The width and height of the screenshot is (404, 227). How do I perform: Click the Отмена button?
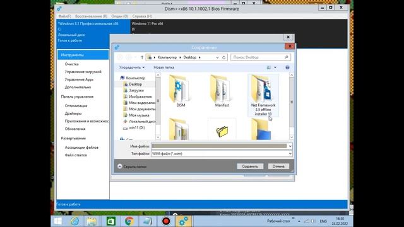click(278, 166)
